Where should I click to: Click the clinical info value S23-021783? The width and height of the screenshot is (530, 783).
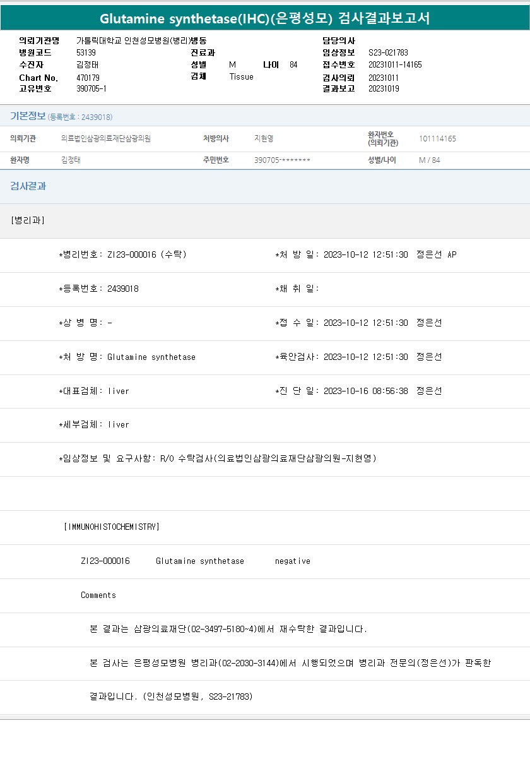388,53
